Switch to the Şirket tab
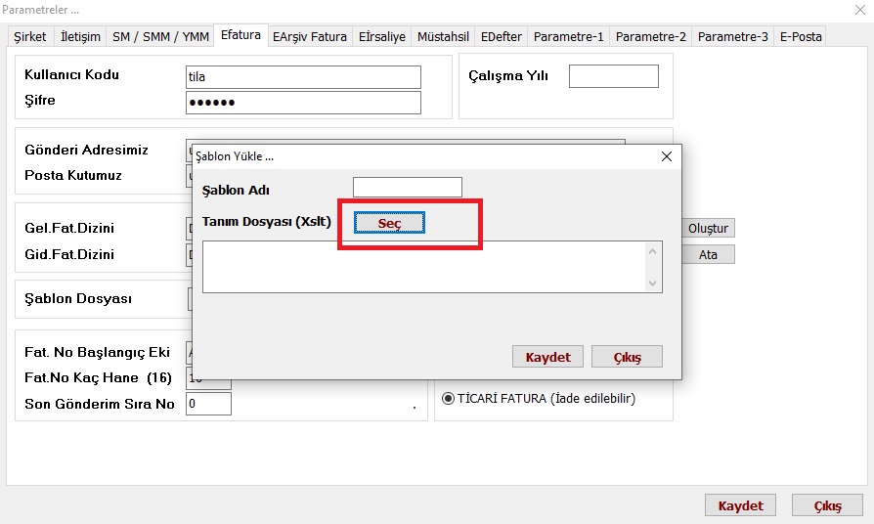The height and width of the screenshot is (524, 874). pos(29,36)
